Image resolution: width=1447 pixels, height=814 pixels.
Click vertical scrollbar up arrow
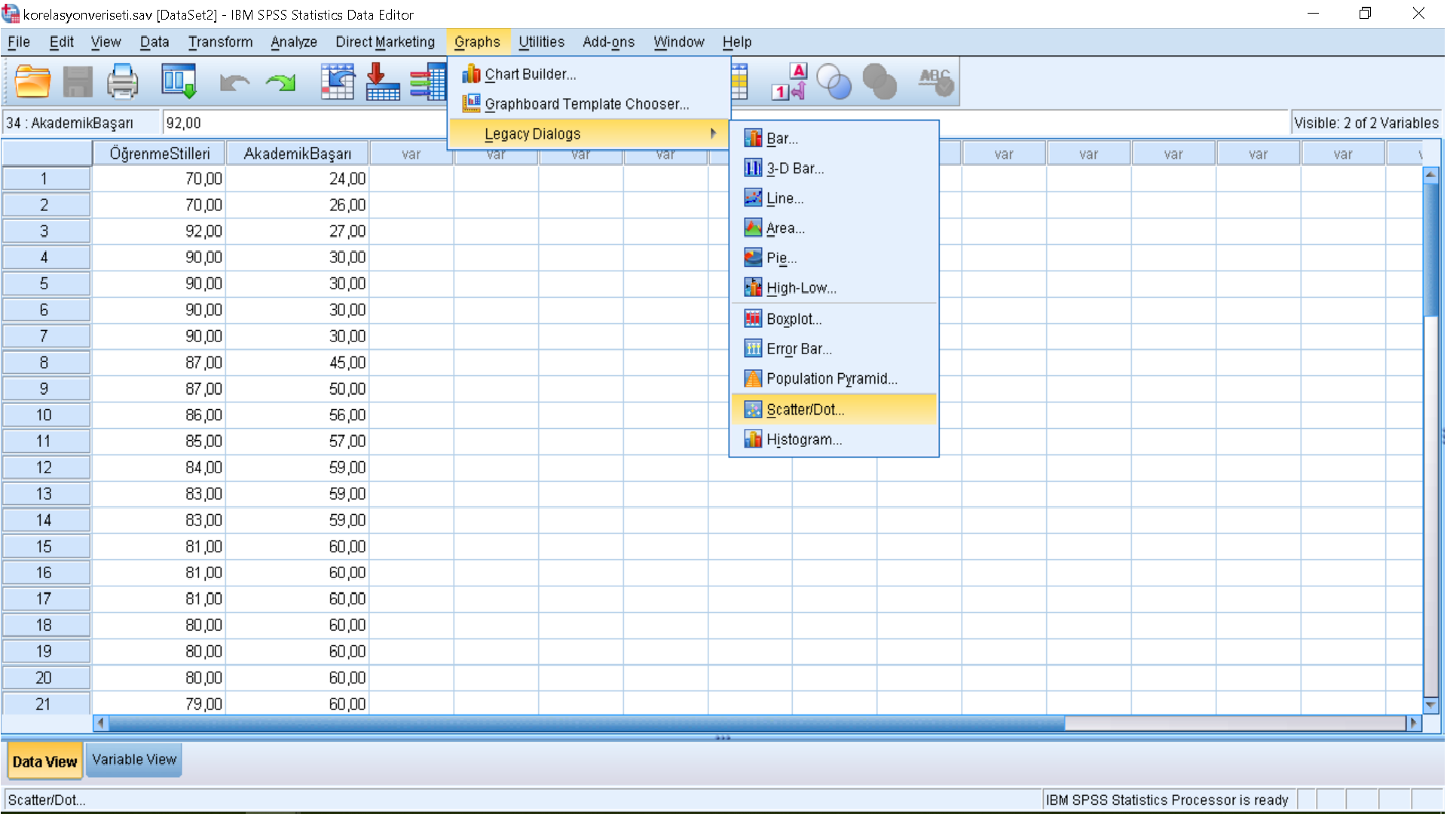(x=1431, y=175)
